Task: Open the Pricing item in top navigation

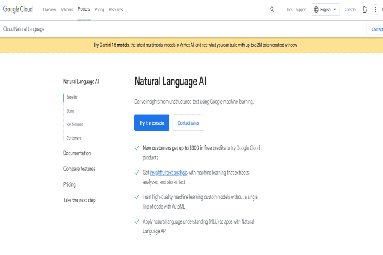Action: click(99, 10)
